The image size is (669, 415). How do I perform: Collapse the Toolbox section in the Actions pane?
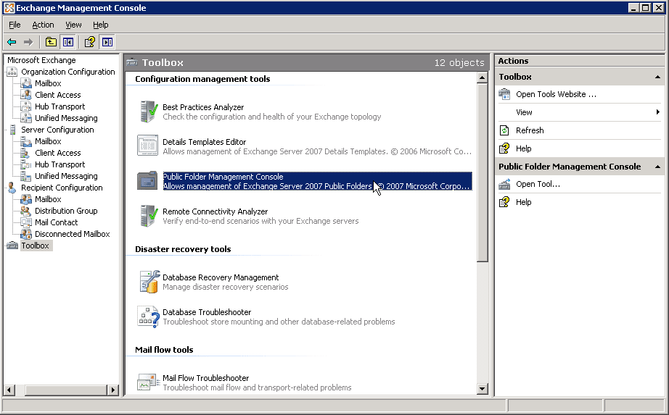657,77
